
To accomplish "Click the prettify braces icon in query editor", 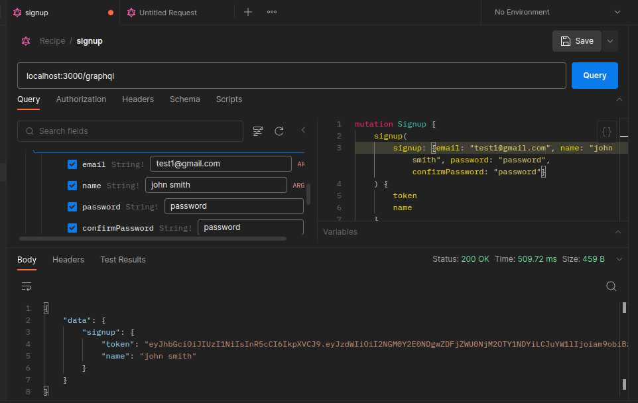I will click(x=607, y=132).
